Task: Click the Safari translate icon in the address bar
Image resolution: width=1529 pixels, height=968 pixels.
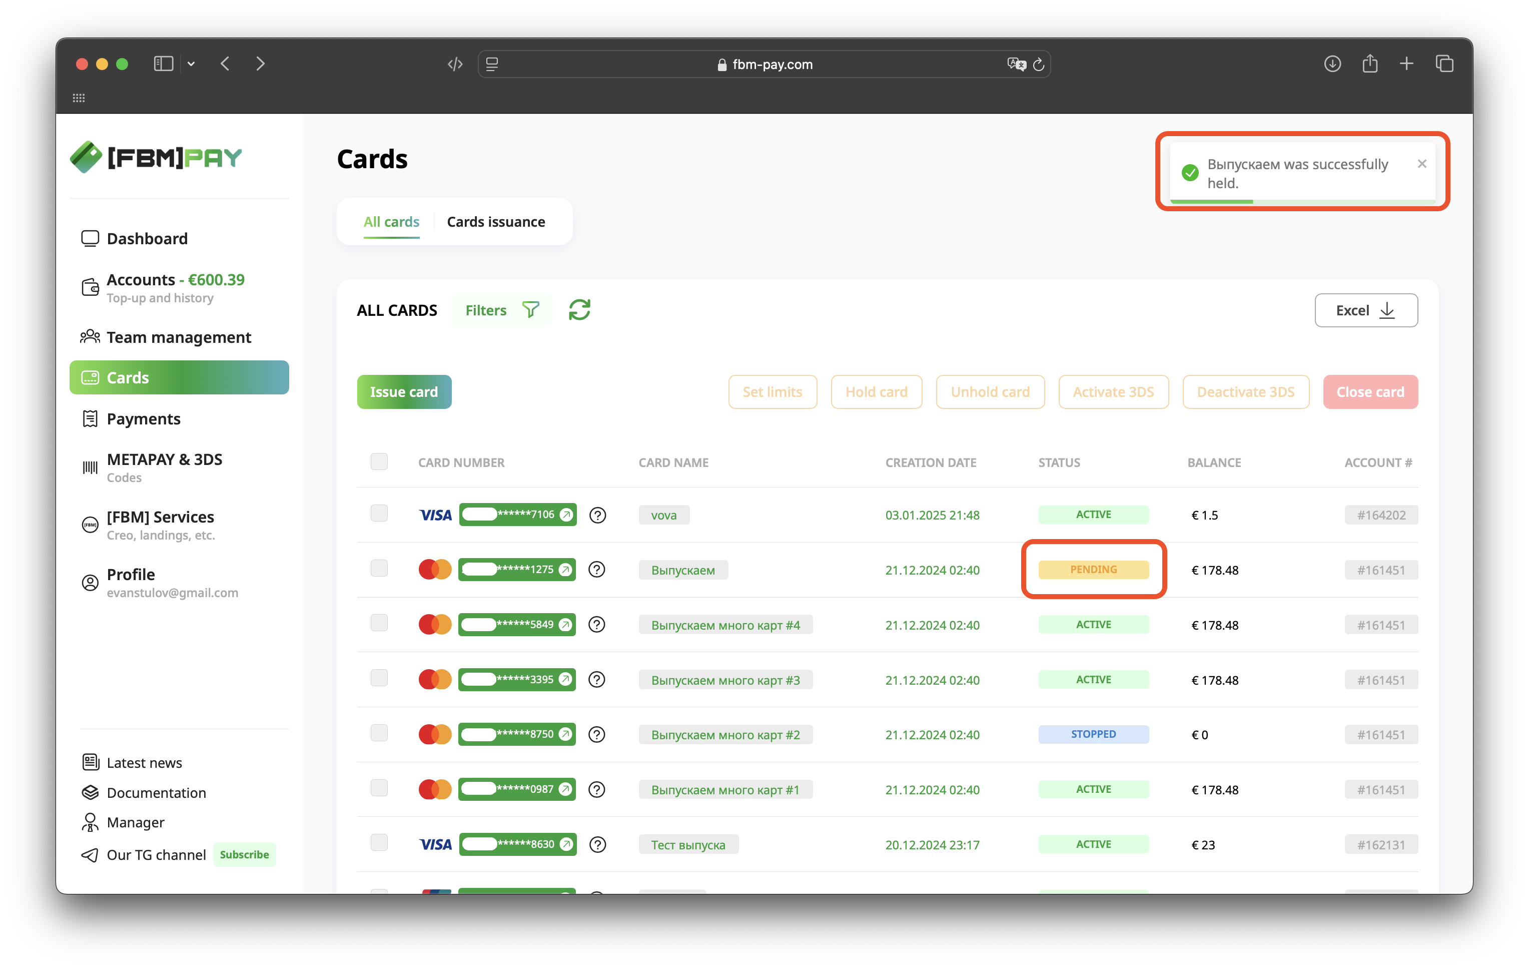Action: click(1016, 64)
